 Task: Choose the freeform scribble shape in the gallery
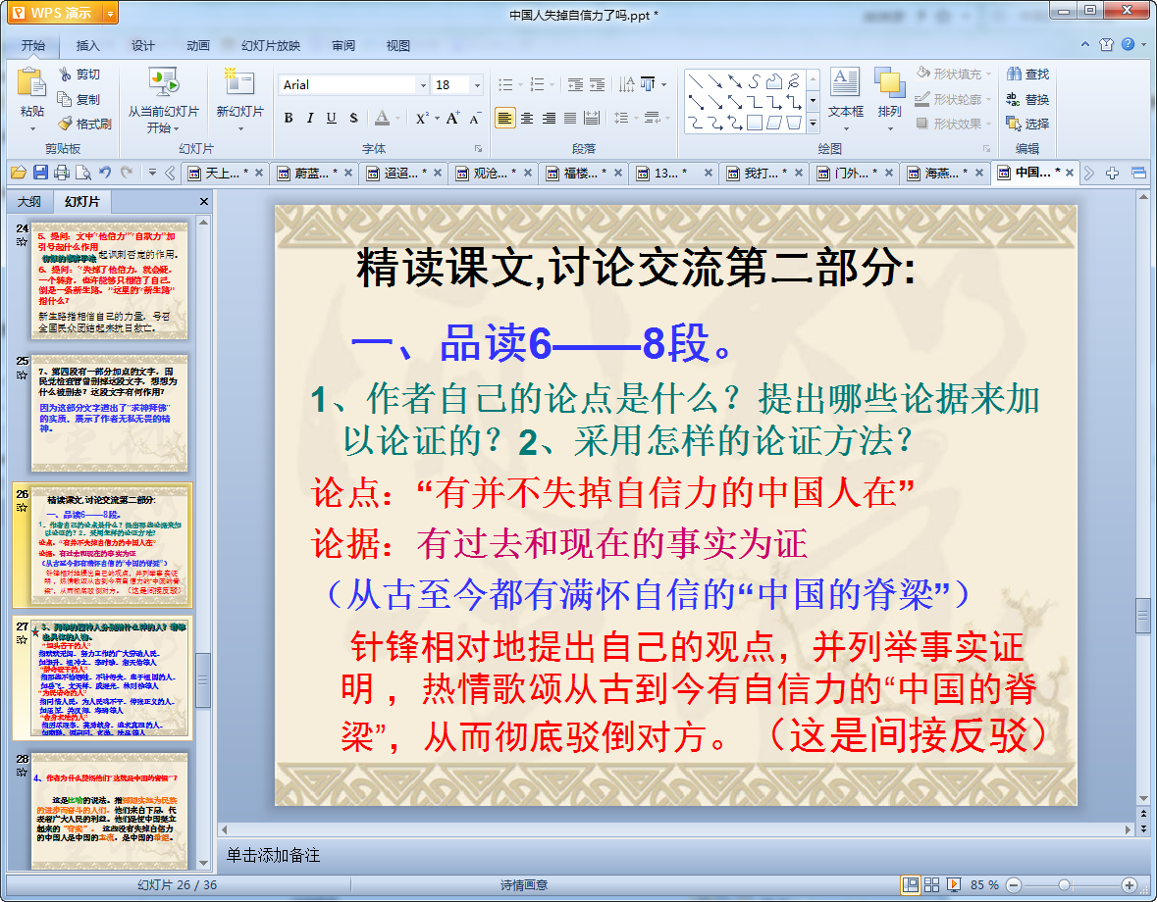tap(793, 81)
